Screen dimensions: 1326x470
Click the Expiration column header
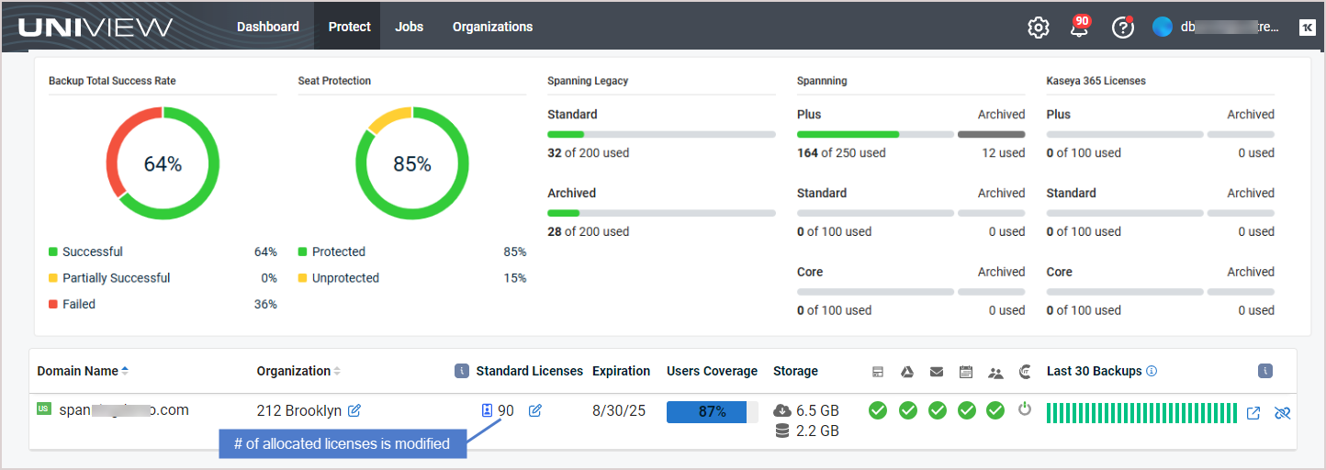pyautogui.click(x=622, y=371)
